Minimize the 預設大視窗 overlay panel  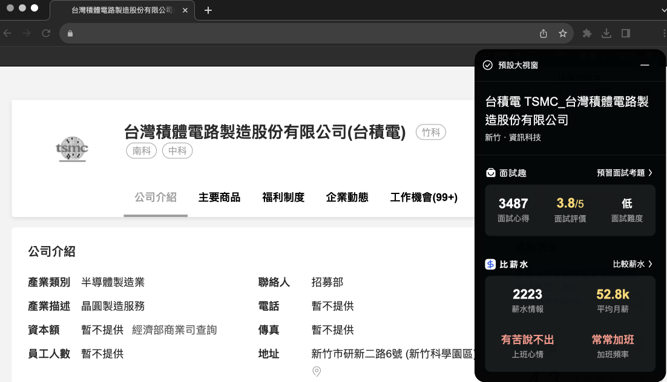[x=645, y=65]
